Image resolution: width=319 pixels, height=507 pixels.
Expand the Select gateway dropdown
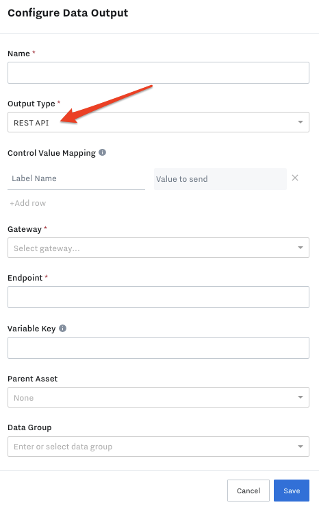click(301, 248)
